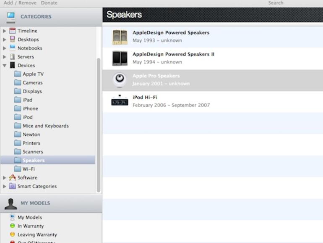Screen dimensions: 323x243
Task: Open the Printers subcategory
Action: 31,143
